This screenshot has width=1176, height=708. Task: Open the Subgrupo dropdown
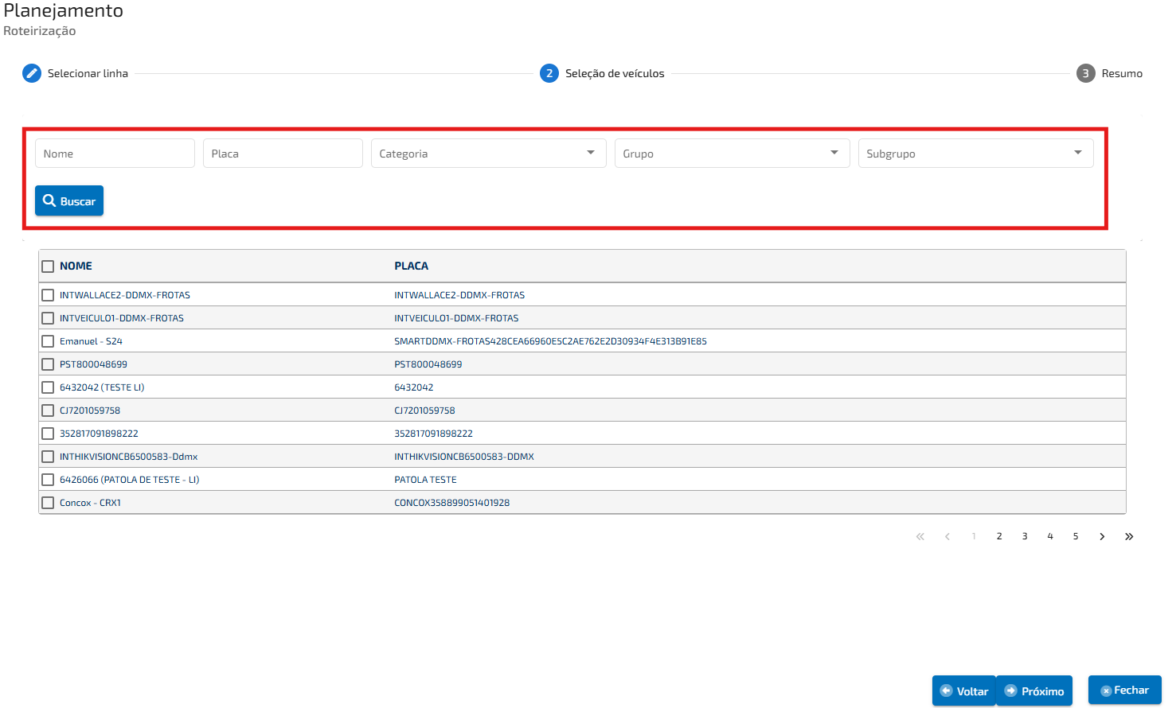click(x=975, y=153)
